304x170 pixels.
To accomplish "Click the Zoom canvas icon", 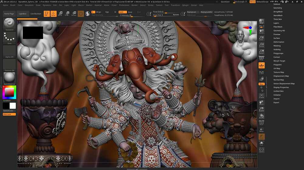I will (x=261, y=38).
